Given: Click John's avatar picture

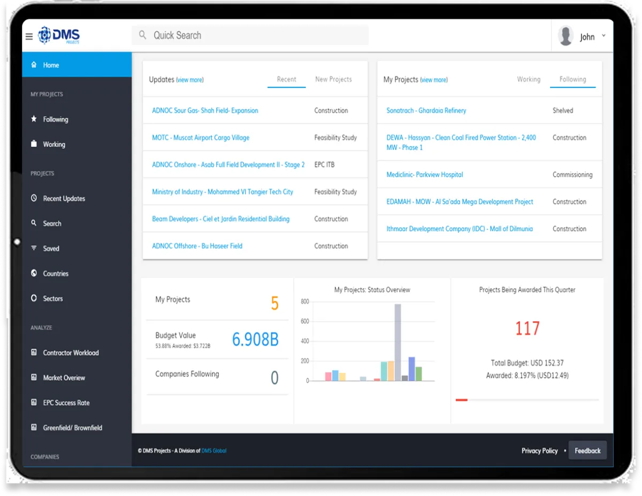Looking at the screenshot, I should 565,36.
